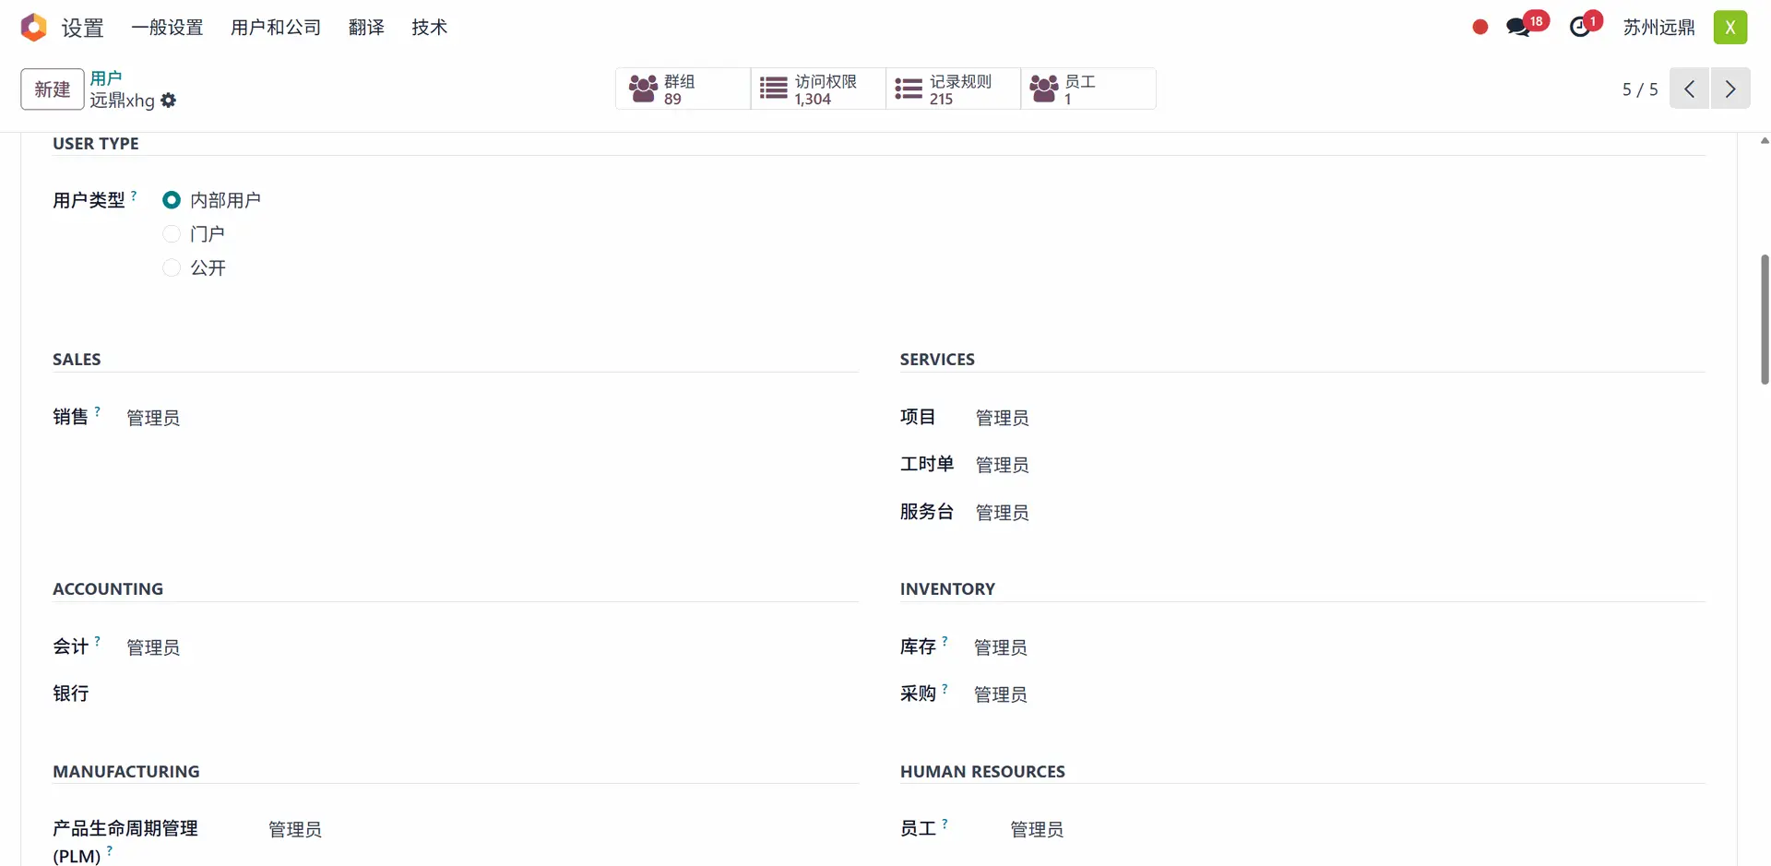This screenshot has height=866, width=1771.
Task: Open the 一般设置 menu
Action: (167, 28)
